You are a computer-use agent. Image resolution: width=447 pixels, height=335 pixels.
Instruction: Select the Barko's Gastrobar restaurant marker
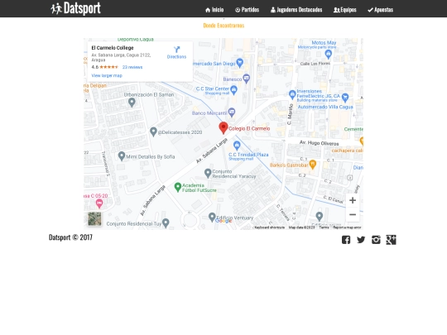click(x=313, y=164)
